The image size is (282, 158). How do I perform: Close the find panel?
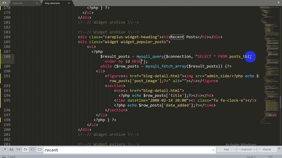coord(279,148)
